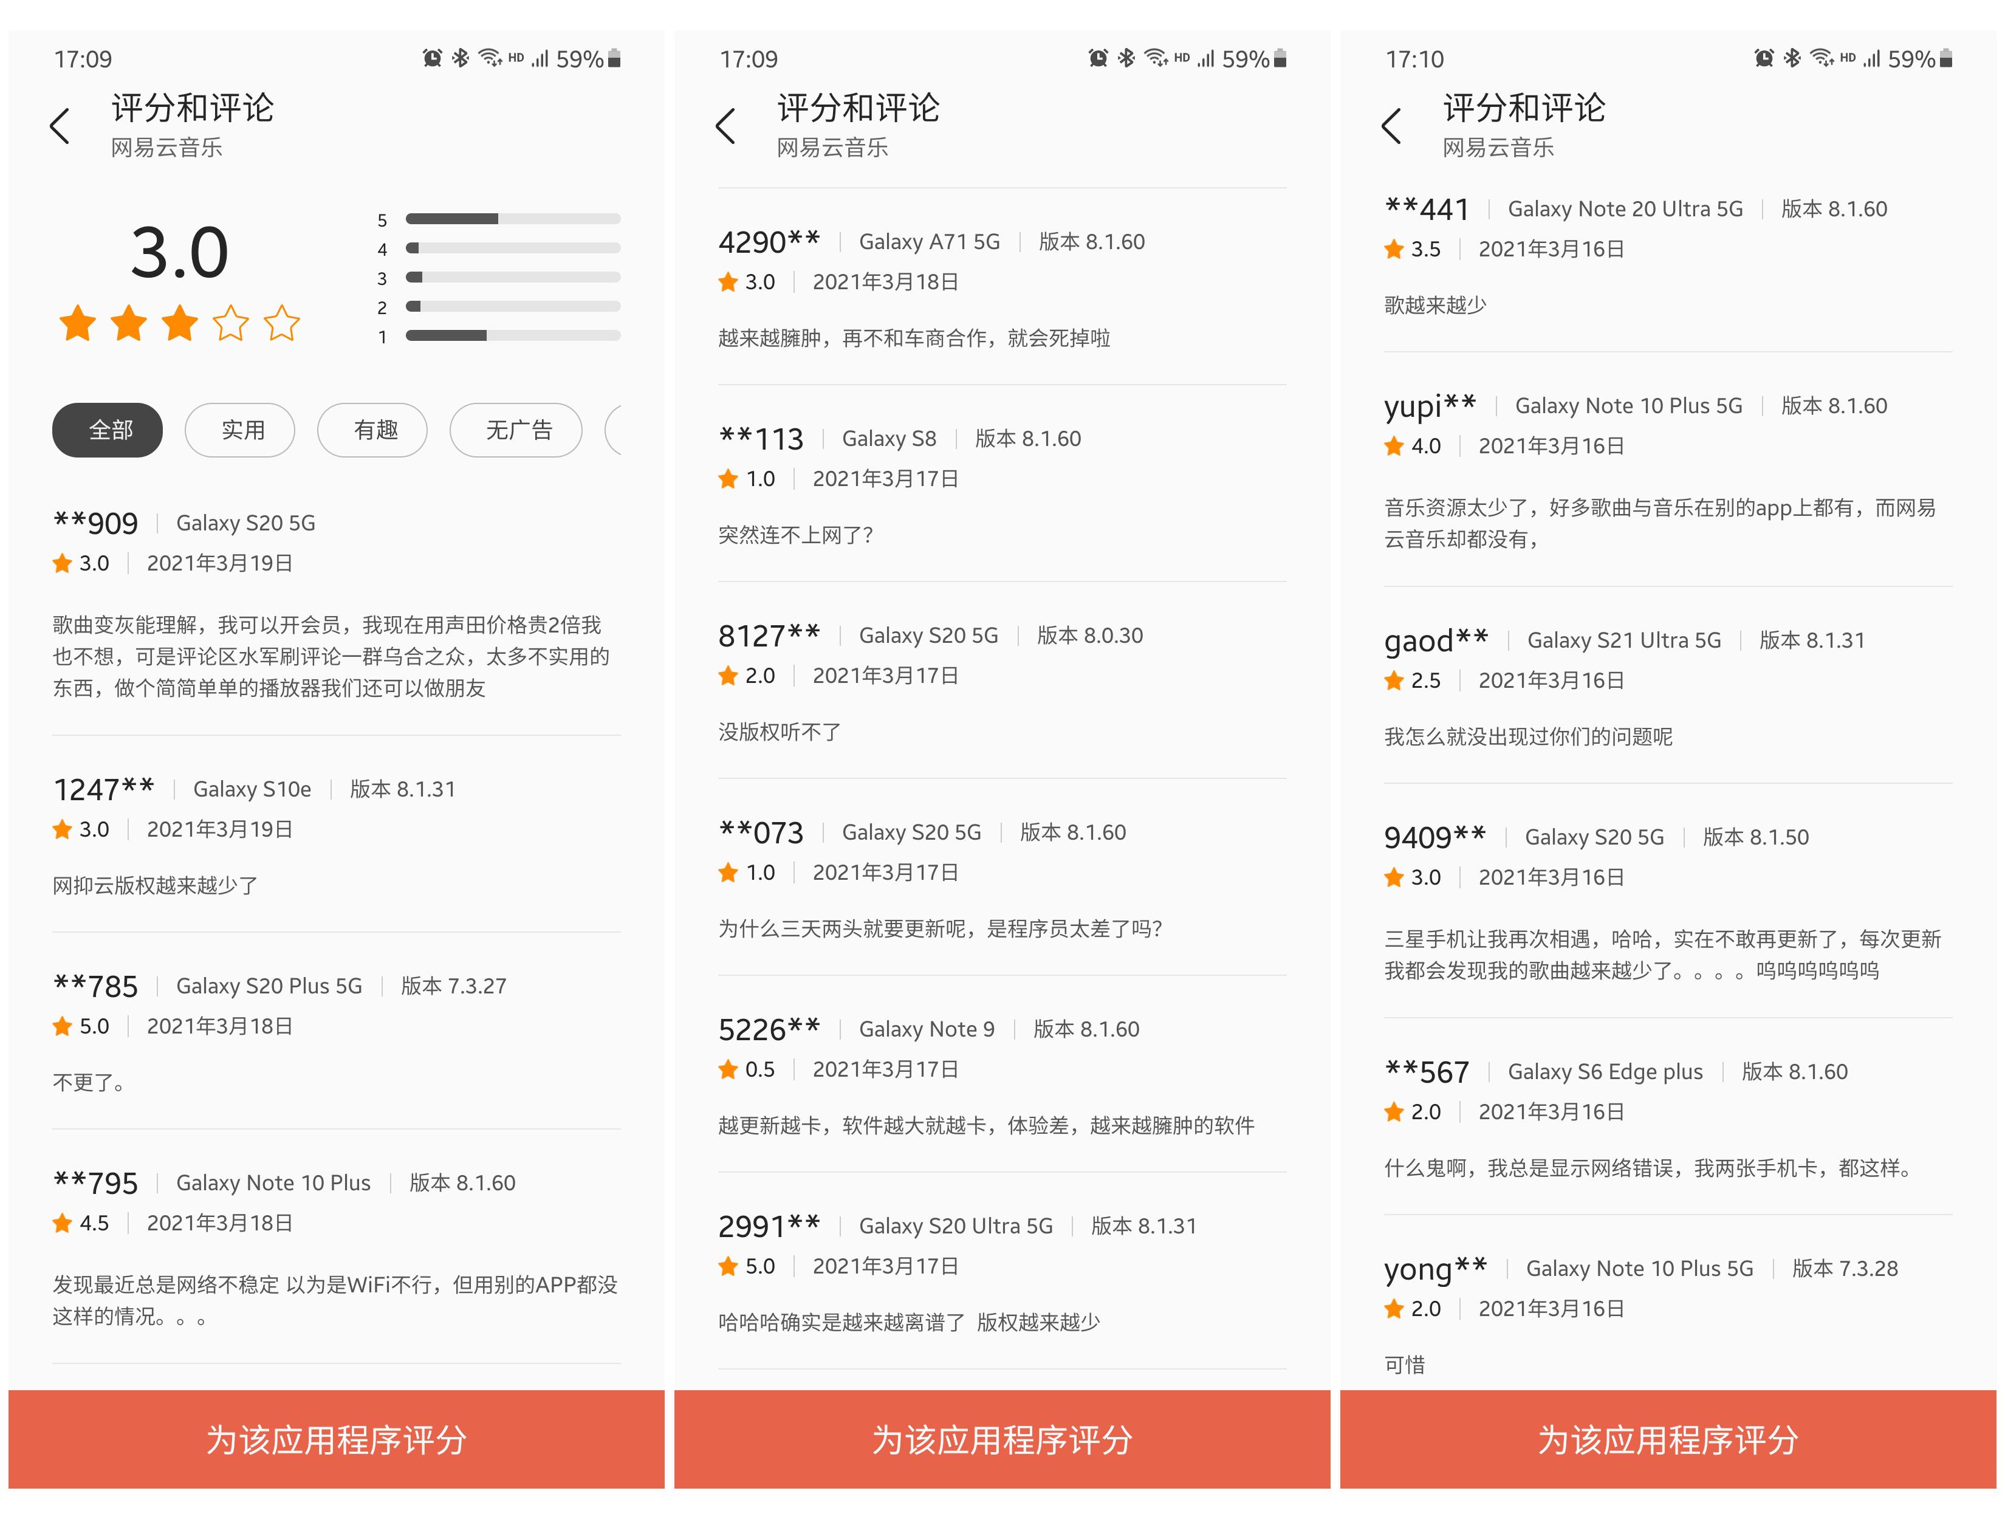Tap review text 歌越来越少
The height and width of the screenshot is (1519, 2005).
pyautogui.click(x=1435, y=304)
